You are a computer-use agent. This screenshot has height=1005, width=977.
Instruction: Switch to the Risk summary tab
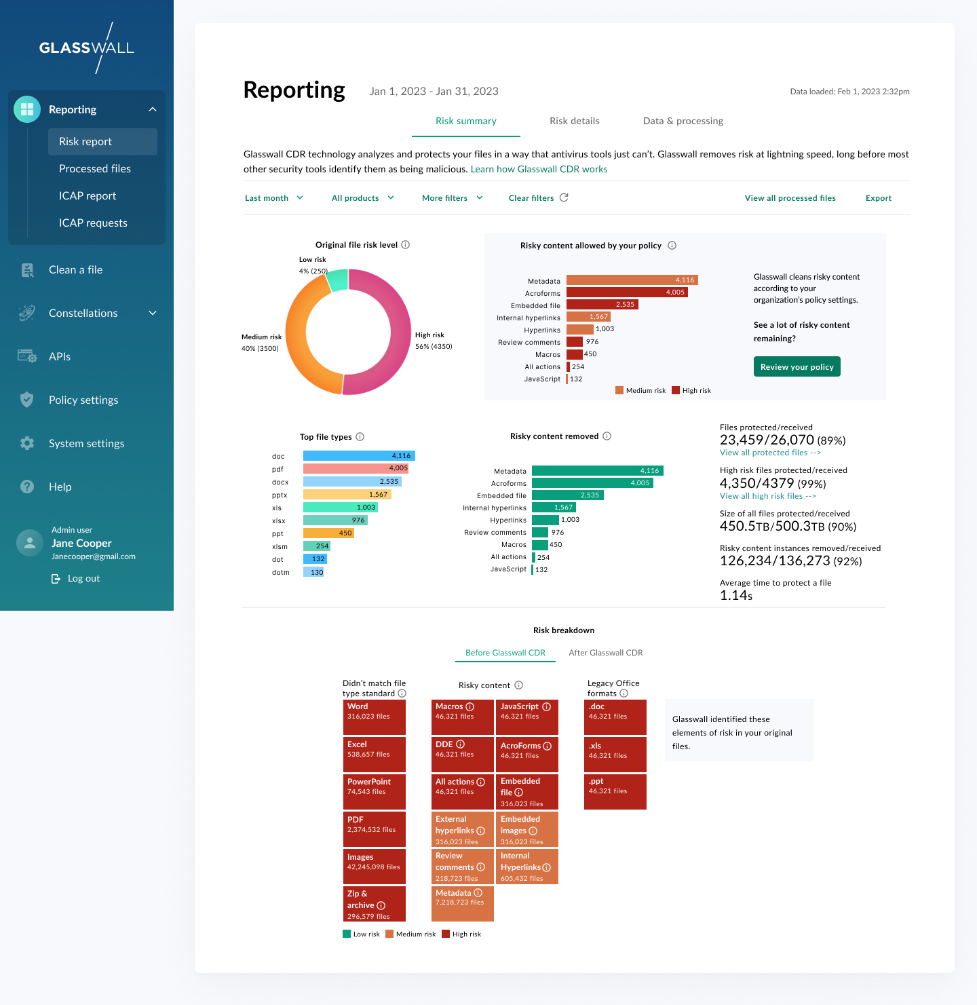tap(466, 121)
